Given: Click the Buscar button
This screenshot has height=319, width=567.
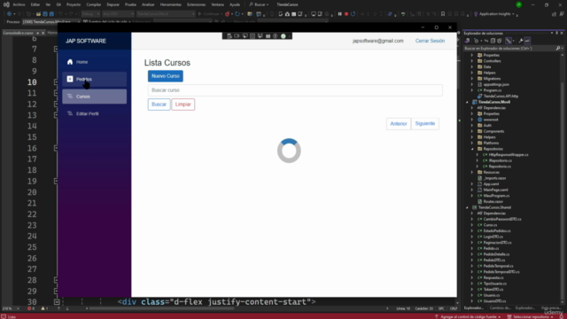Looking at the screenshot, I should click(159, 105).
